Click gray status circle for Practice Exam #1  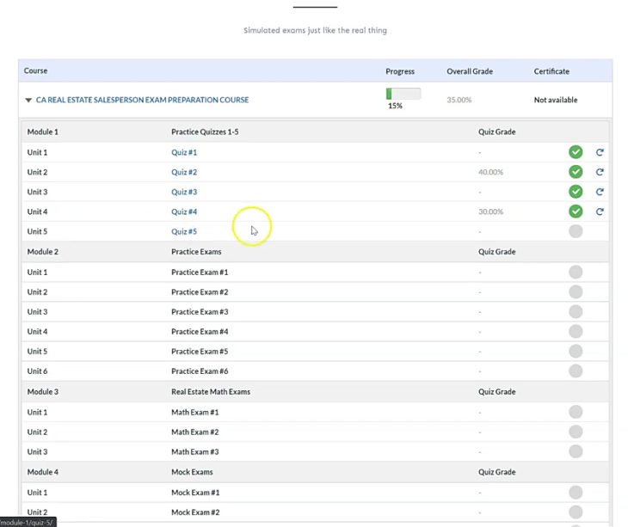(576, 272)
